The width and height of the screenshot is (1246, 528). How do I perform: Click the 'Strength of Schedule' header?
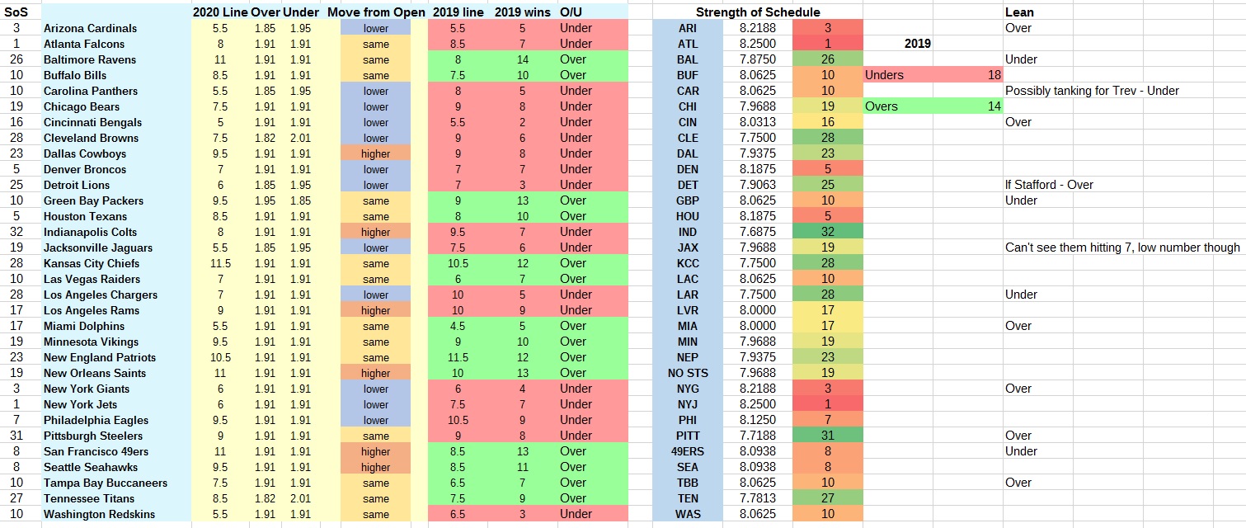(757, 12)
